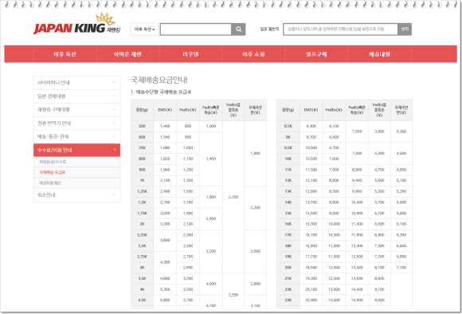Screen dimensions: 462x314
Task: Open the 야후 옥션 navigation tab
Action: [x=65, y=54]
